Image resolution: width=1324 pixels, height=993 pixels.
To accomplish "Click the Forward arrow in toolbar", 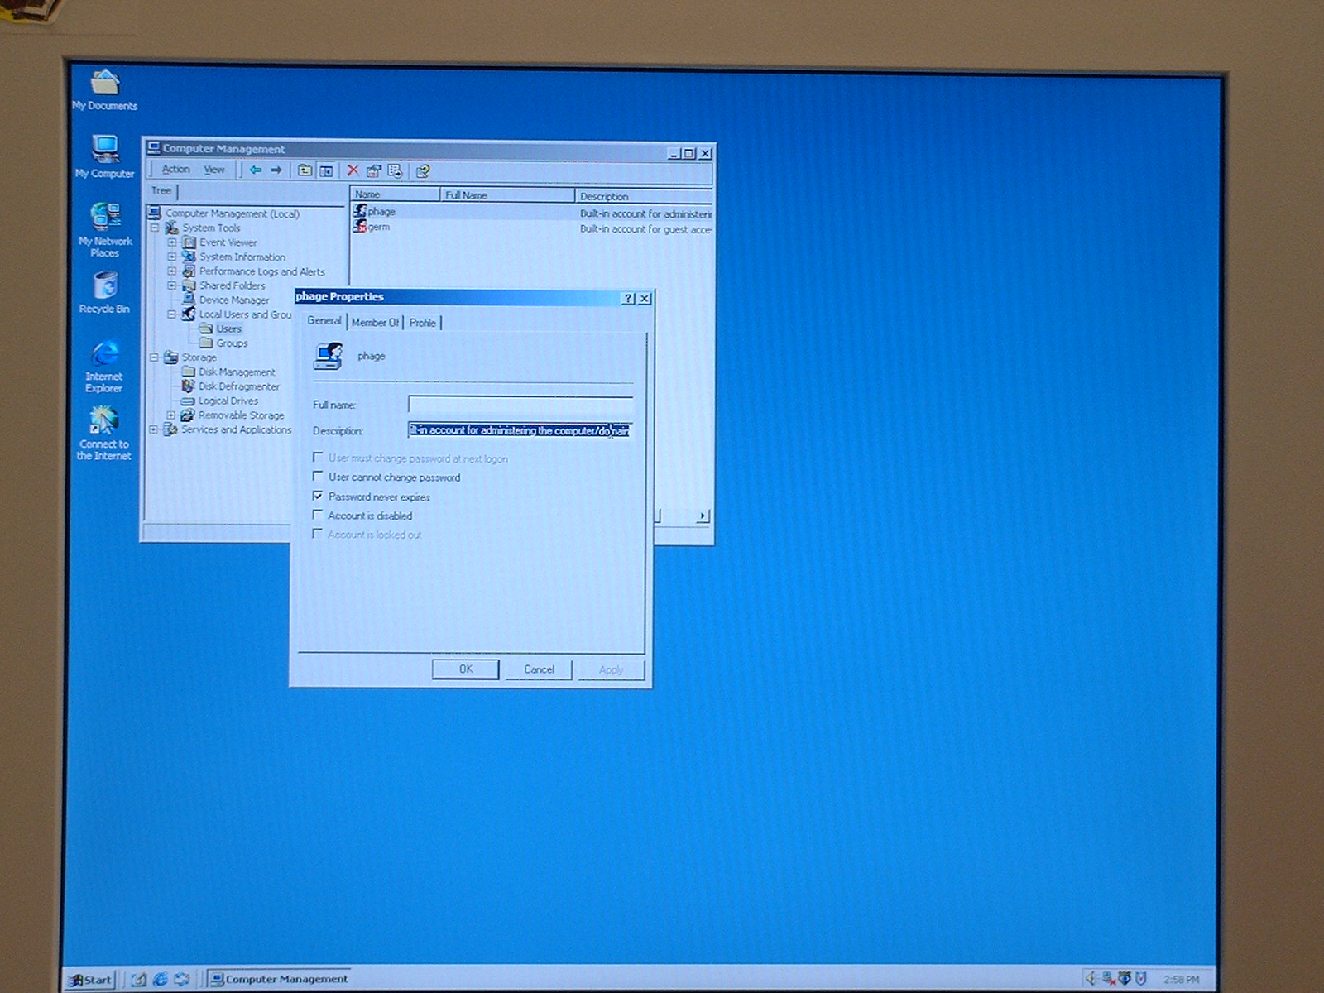I will tap(276, 170).
